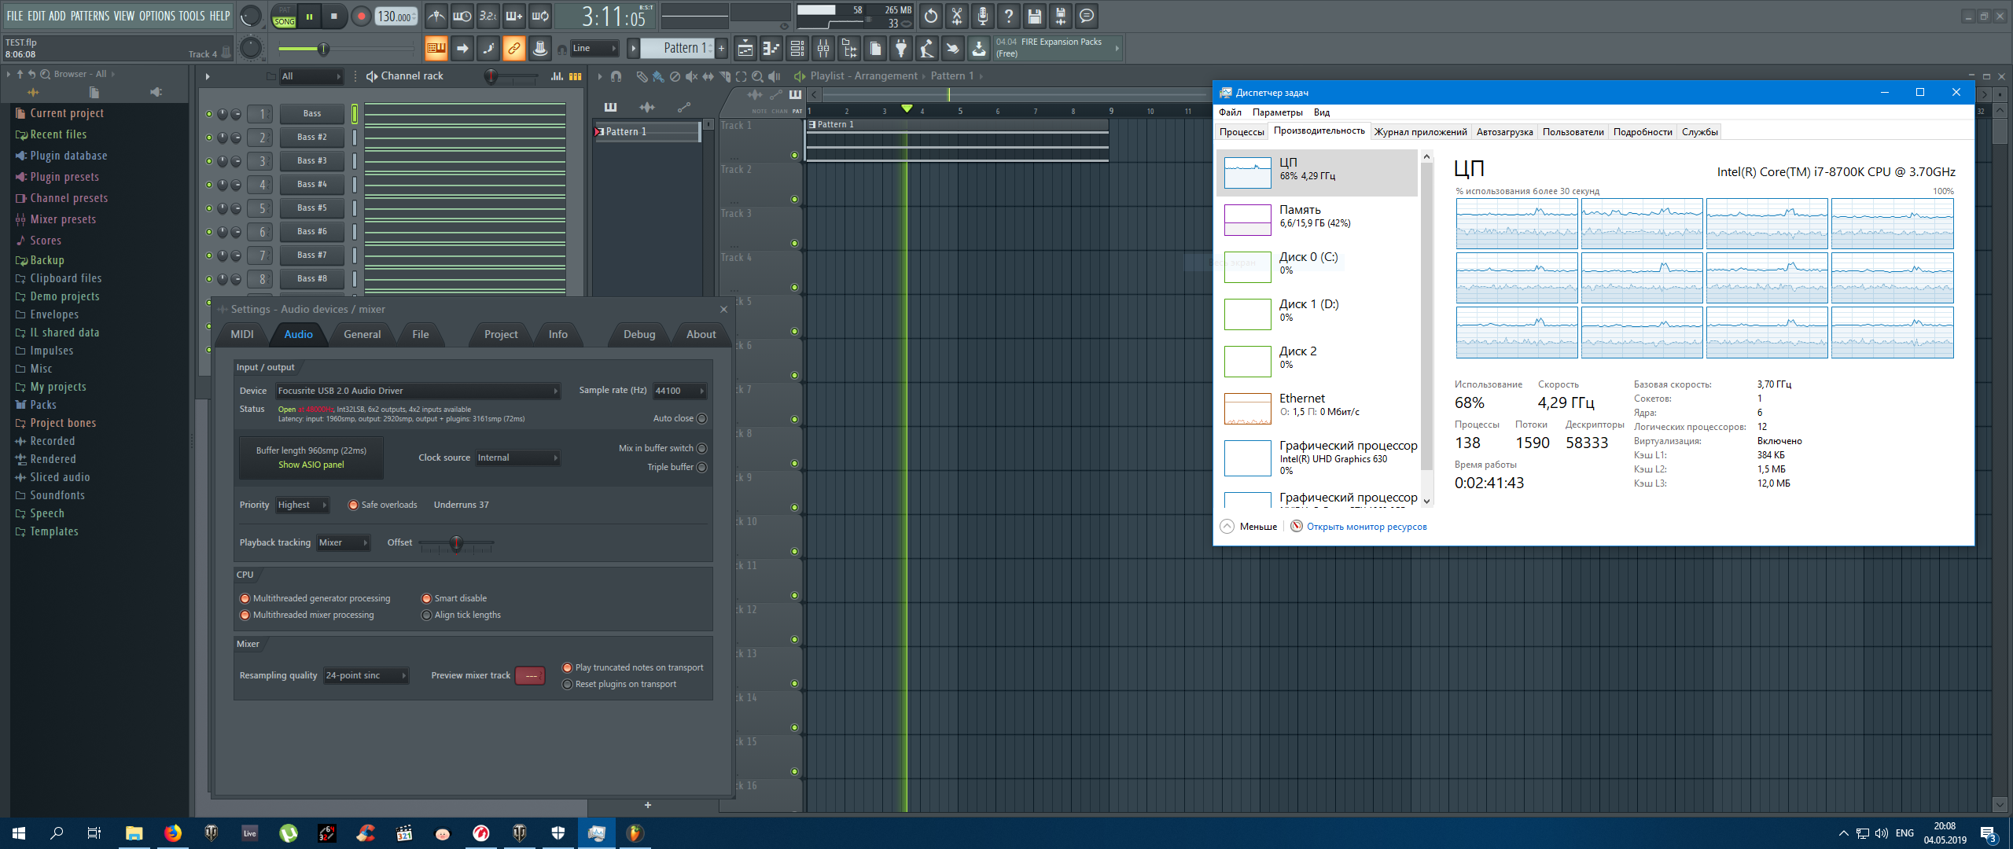Toggle Multithreaded generator processing option
Viewport: 2013px width, 849px height.
point(245,598)
